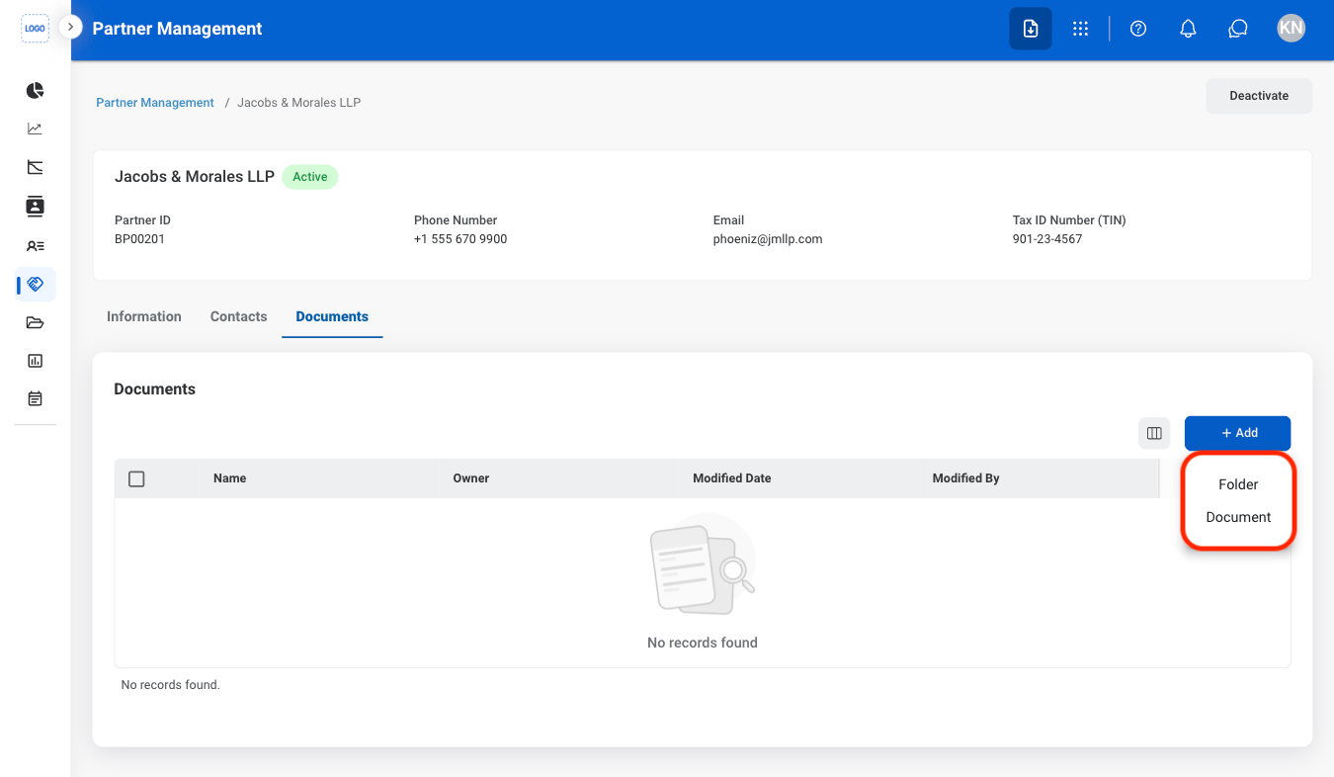Open the help question mark icon
This screenshot has width=1334, height=777.
click(1138, 29)
